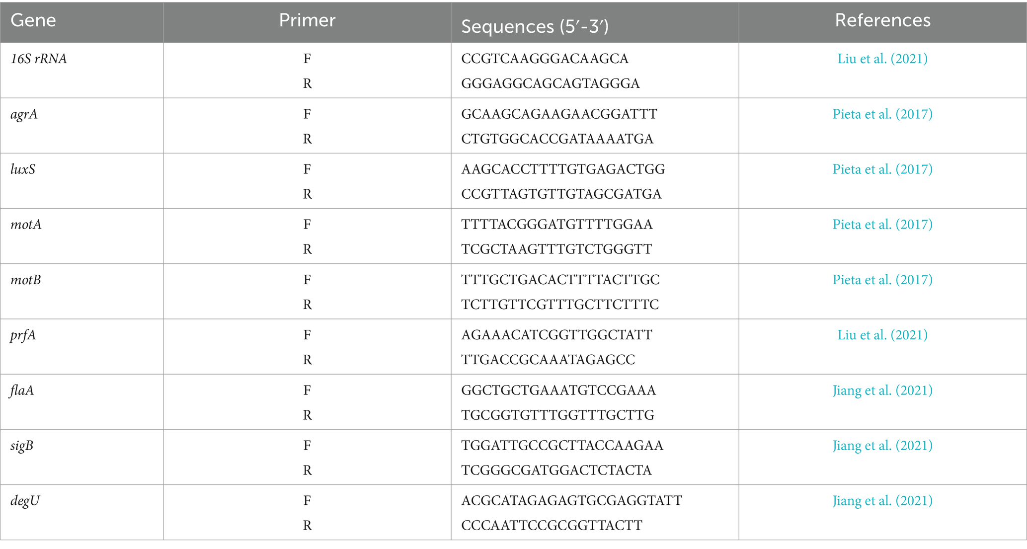Follow the Jiang et al. (2021) link for flaA

point(882,391)
